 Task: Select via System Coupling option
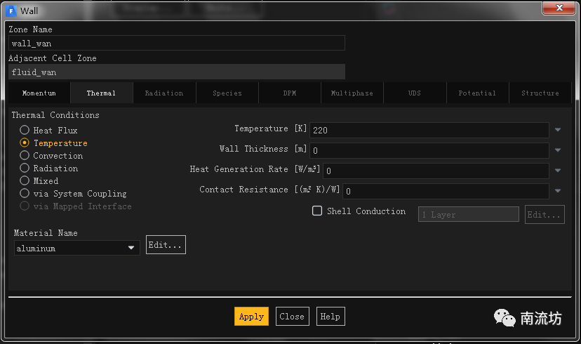coord(25,194)
